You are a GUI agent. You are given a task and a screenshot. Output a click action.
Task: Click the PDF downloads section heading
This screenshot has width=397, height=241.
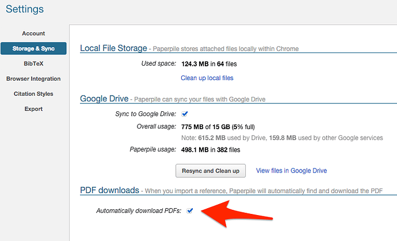(x=109, y=190)
